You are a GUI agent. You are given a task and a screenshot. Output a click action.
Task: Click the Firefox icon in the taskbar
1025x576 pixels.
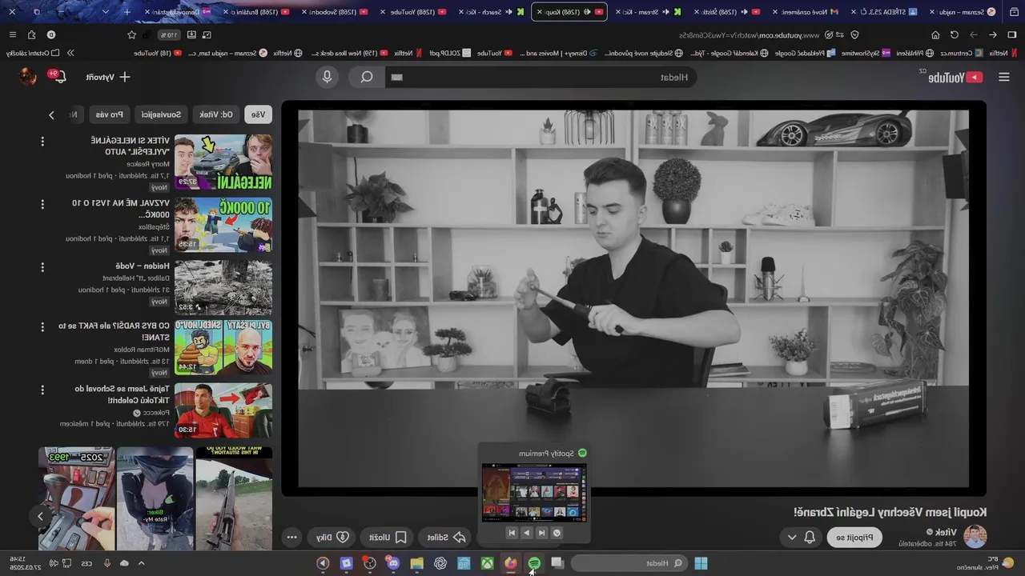[511, 563]
